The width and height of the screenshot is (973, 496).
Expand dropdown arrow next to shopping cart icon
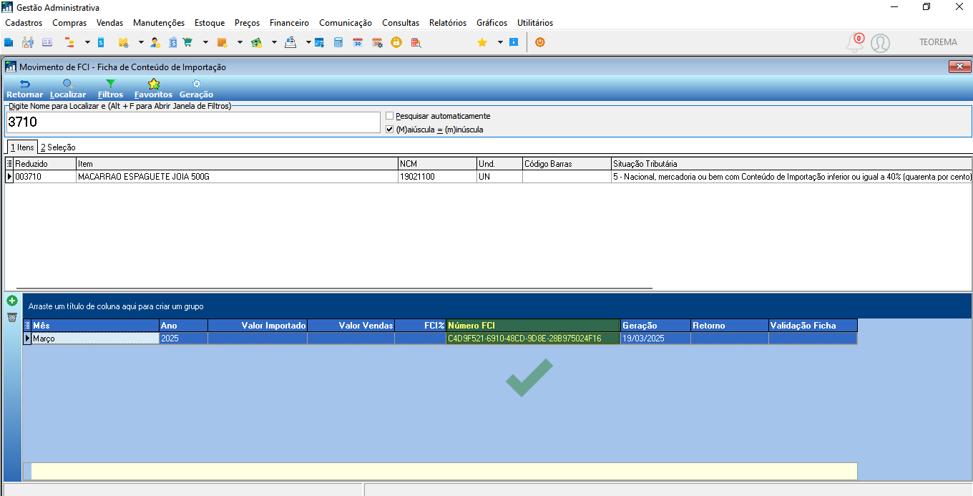coord(205,42)
